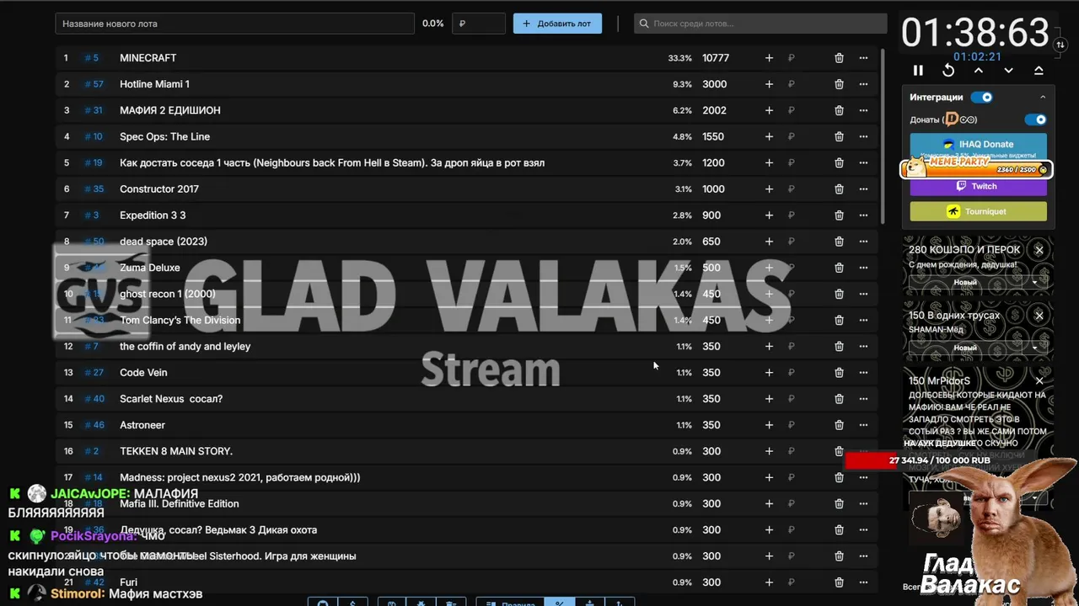Delete the Hotline Miami 1 lot
The height and width of the screenshot is (606, 1079).
pos(839,84)
